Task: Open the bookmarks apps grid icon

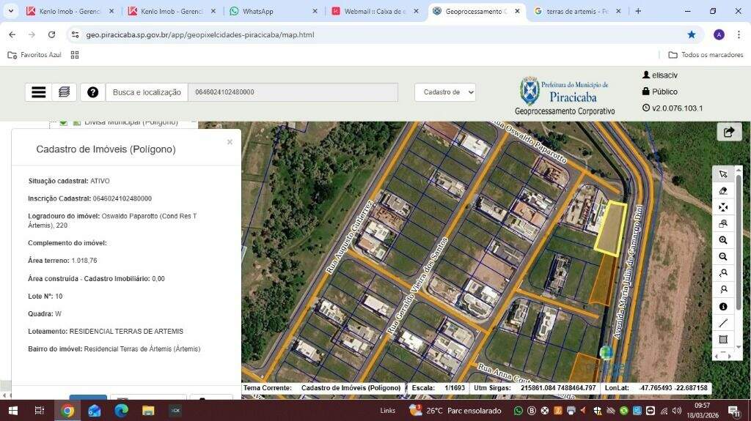Action: coord(75,55)
